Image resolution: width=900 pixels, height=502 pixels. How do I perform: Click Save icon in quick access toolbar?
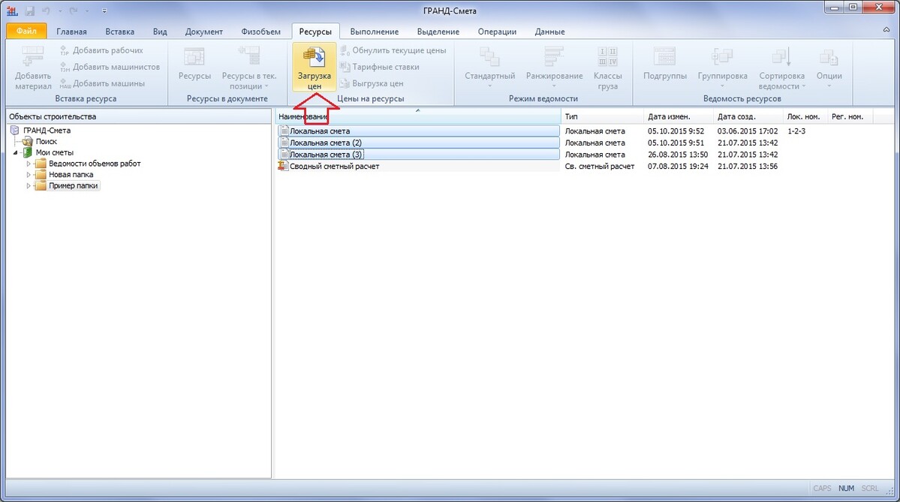point(29,11)
